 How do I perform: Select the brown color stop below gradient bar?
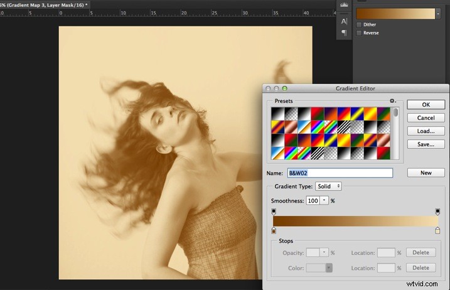274,230
